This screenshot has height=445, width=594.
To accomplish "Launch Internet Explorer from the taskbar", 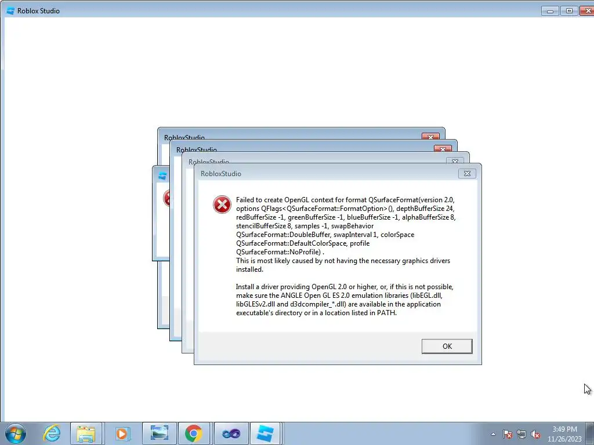I will [52, 433].
